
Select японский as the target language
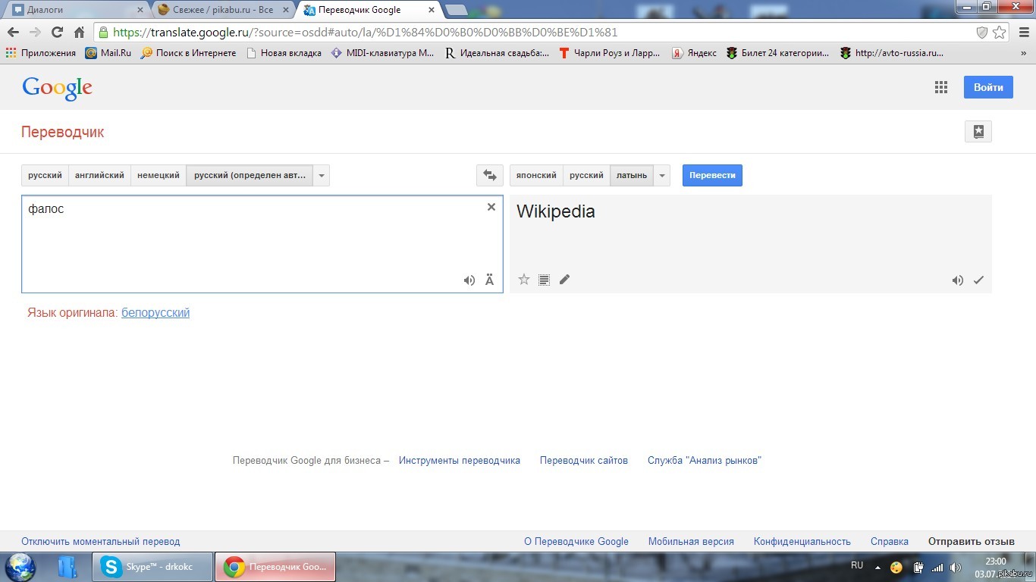coord(536,175)
